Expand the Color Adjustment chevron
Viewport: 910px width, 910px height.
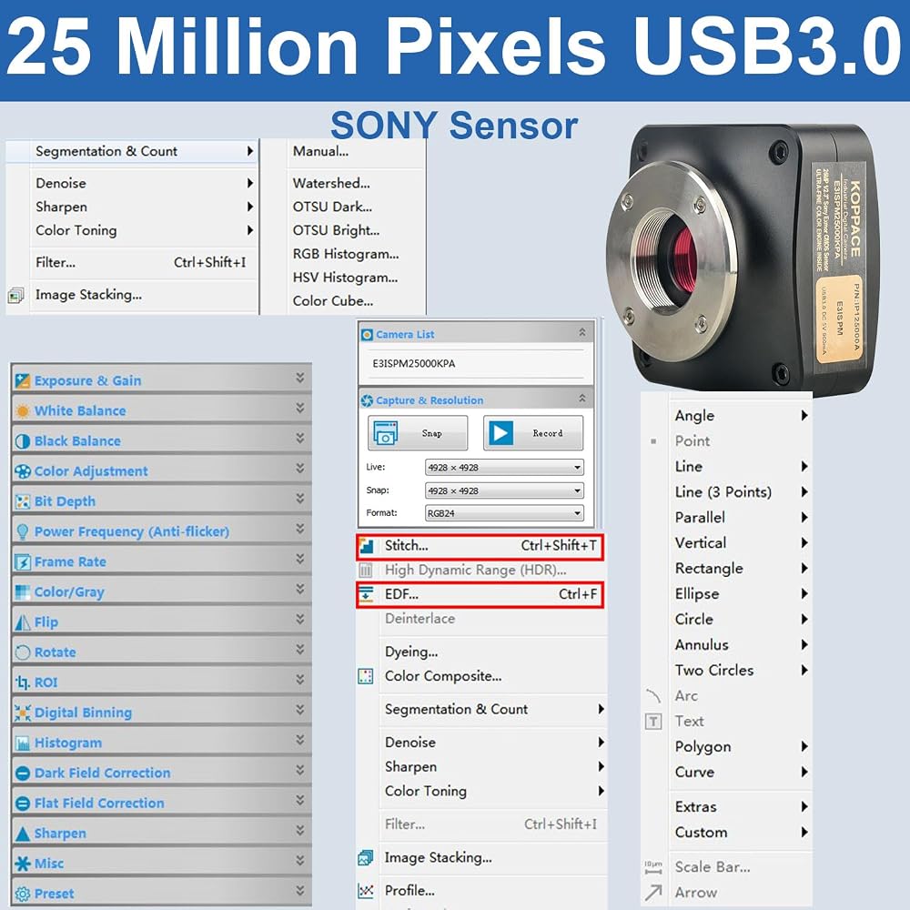point(300,469)
